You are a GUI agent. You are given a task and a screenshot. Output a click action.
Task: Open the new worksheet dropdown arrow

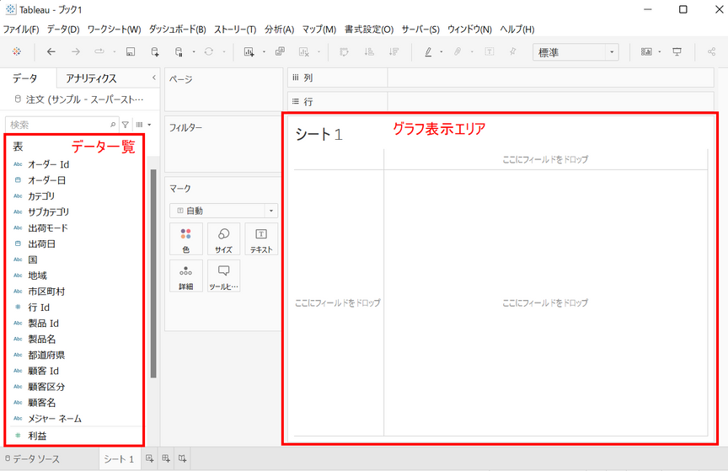265,52
